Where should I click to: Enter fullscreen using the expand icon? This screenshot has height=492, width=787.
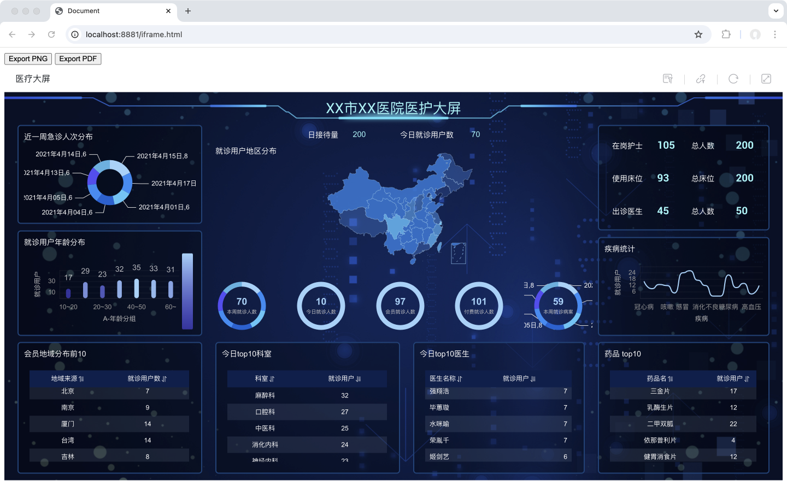pos(766,79)
